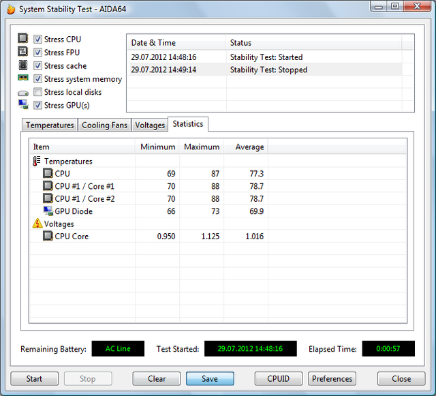Click the GPU Diode monitor icon
This screenshot has height=396, width=436.
[48, 211]
